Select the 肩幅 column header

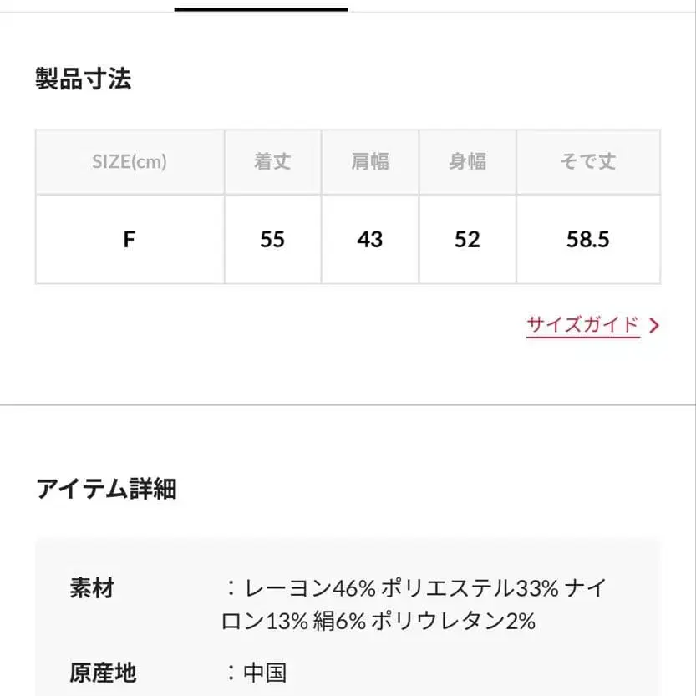click(369, 161)
